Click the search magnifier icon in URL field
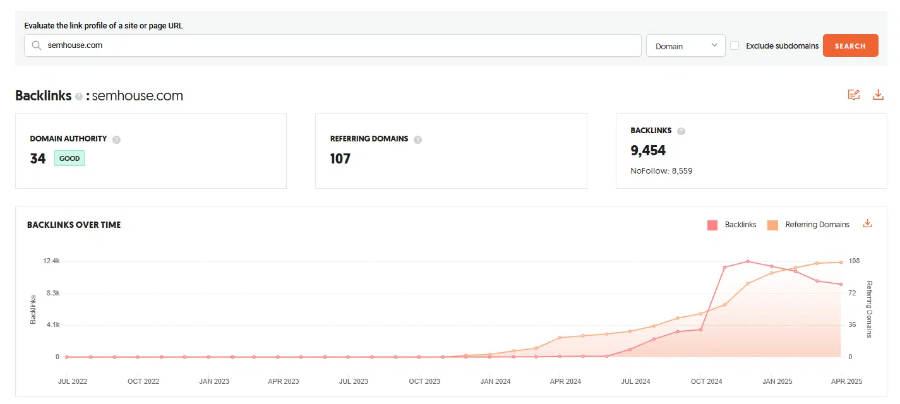Image resolution: width=900 pixels, height=404 pixels. [36, 45]
